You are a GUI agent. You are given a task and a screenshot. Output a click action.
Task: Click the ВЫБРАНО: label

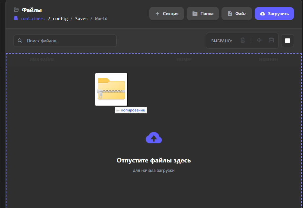222,41
